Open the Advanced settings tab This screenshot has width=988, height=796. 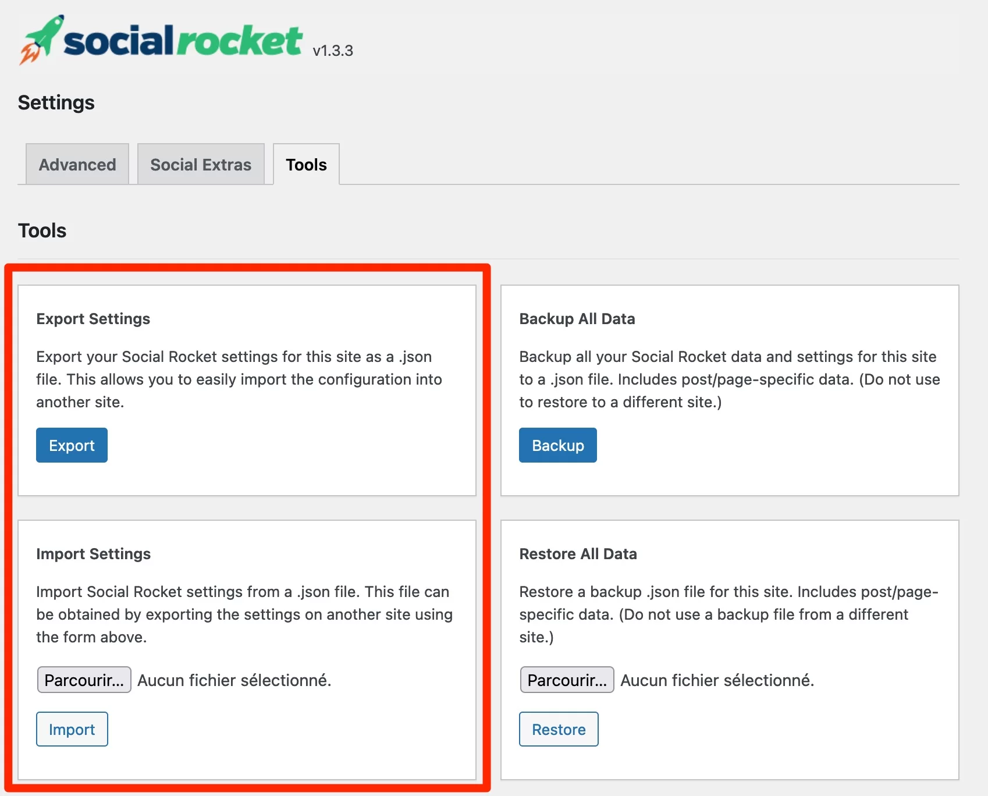(77, 165)
